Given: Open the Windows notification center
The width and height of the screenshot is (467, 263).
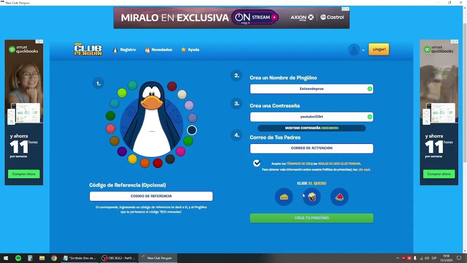Looking at the screenshot, I should 459,258.
